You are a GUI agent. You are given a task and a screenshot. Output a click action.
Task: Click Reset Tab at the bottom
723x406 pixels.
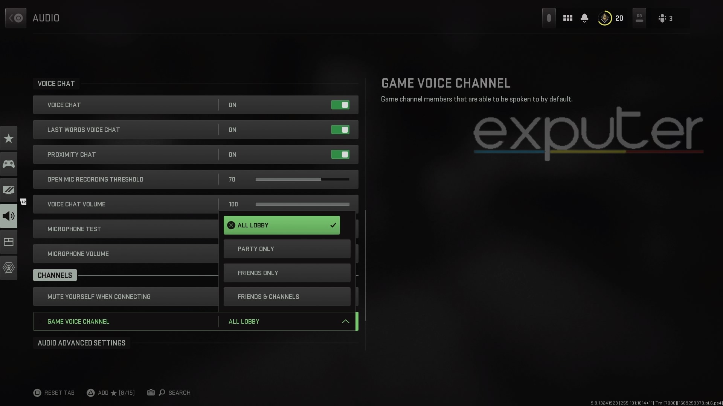[54, 393]
